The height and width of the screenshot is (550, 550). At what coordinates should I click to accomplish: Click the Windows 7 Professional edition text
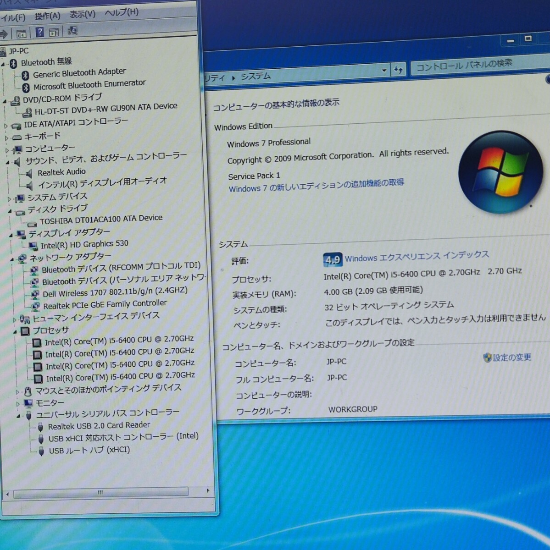(x=269, y=143)
